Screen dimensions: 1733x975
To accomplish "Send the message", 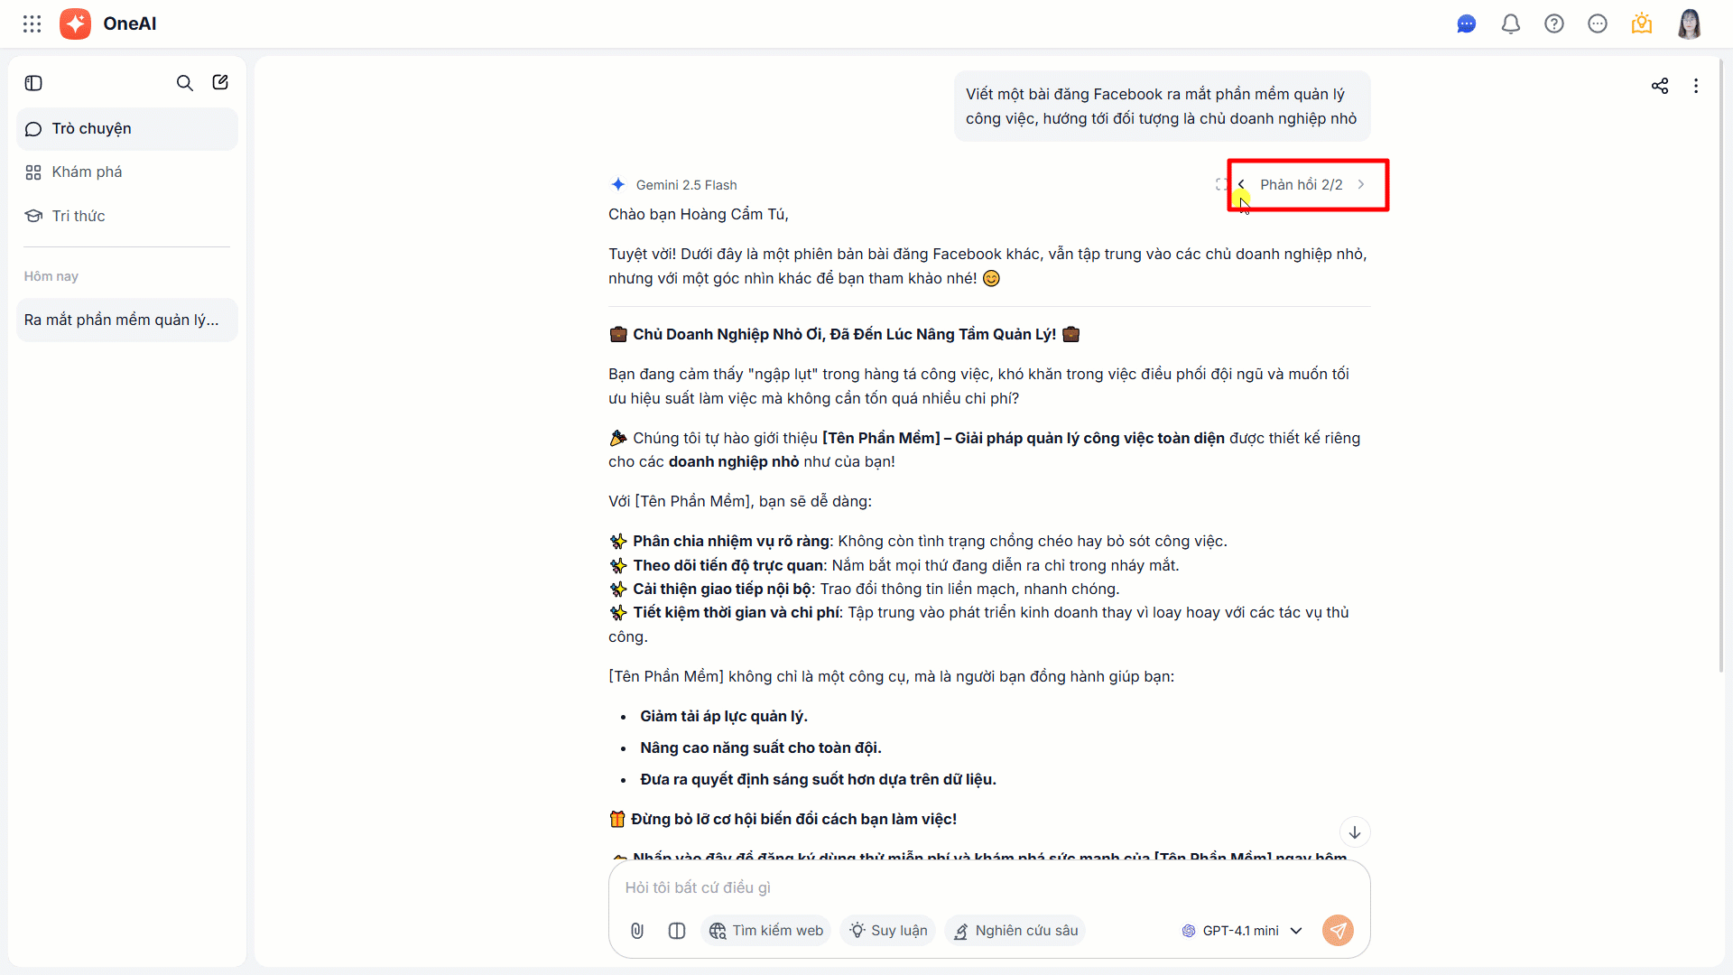I will (x=1338, y=931).
